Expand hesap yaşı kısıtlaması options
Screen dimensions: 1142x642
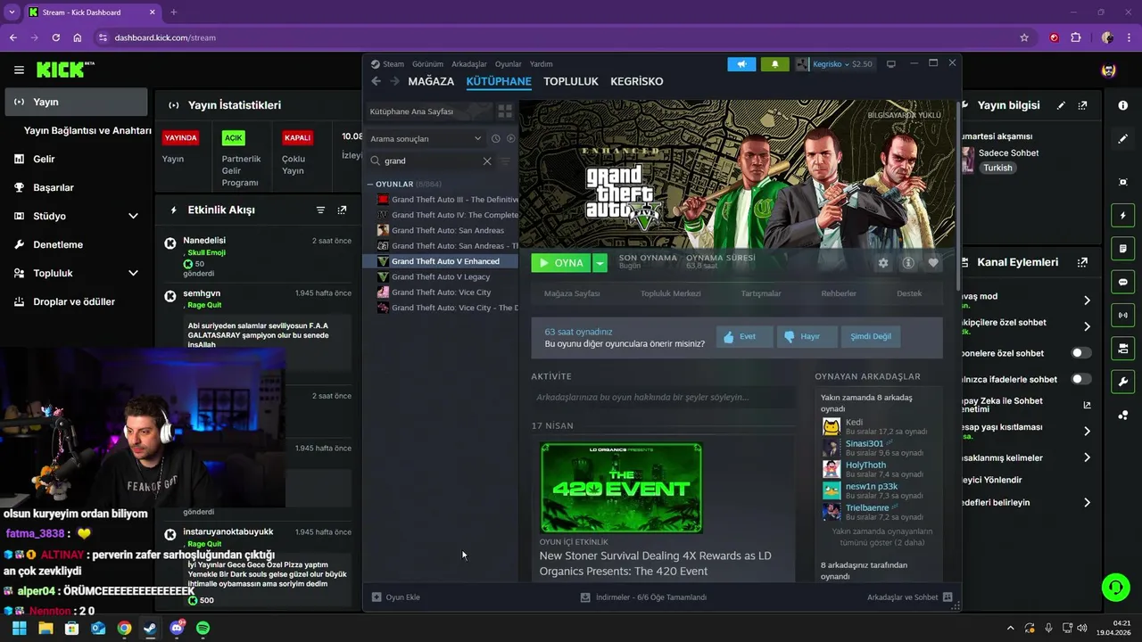coord(1087,432)
